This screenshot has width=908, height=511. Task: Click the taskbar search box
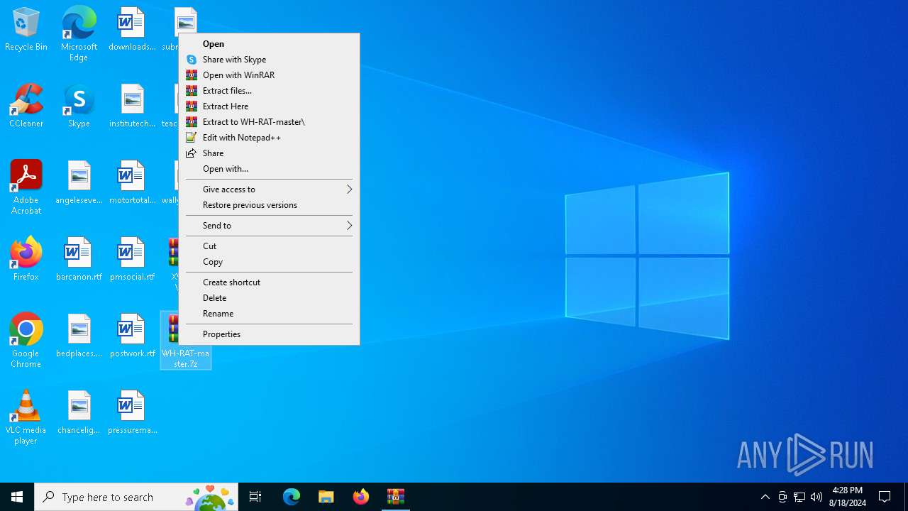(x=136, y=497)
